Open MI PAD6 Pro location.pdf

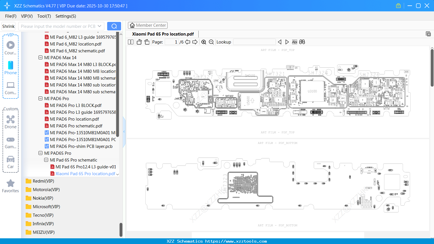tap(72, 119)
